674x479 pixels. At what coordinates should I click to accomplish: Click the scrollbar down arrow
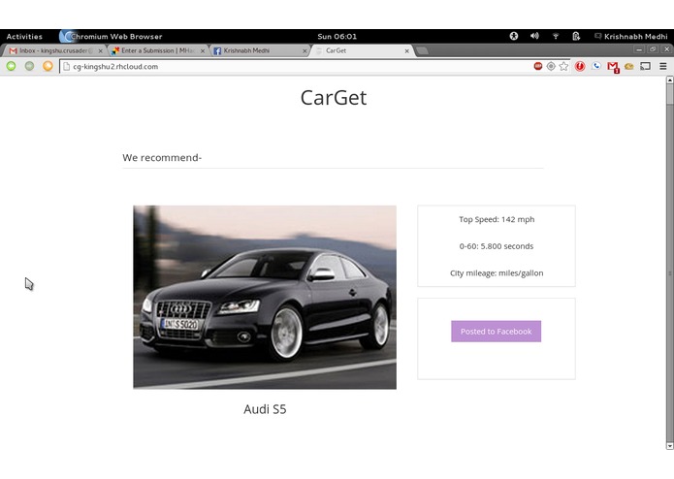click(670, 446)
